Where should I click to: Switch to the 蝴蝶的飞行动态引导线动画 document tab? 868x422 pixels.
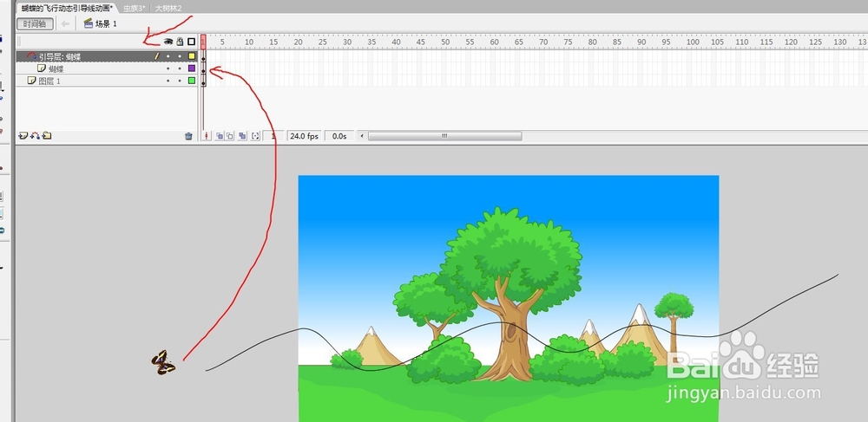pyautogui.click(x=67, y=8)
